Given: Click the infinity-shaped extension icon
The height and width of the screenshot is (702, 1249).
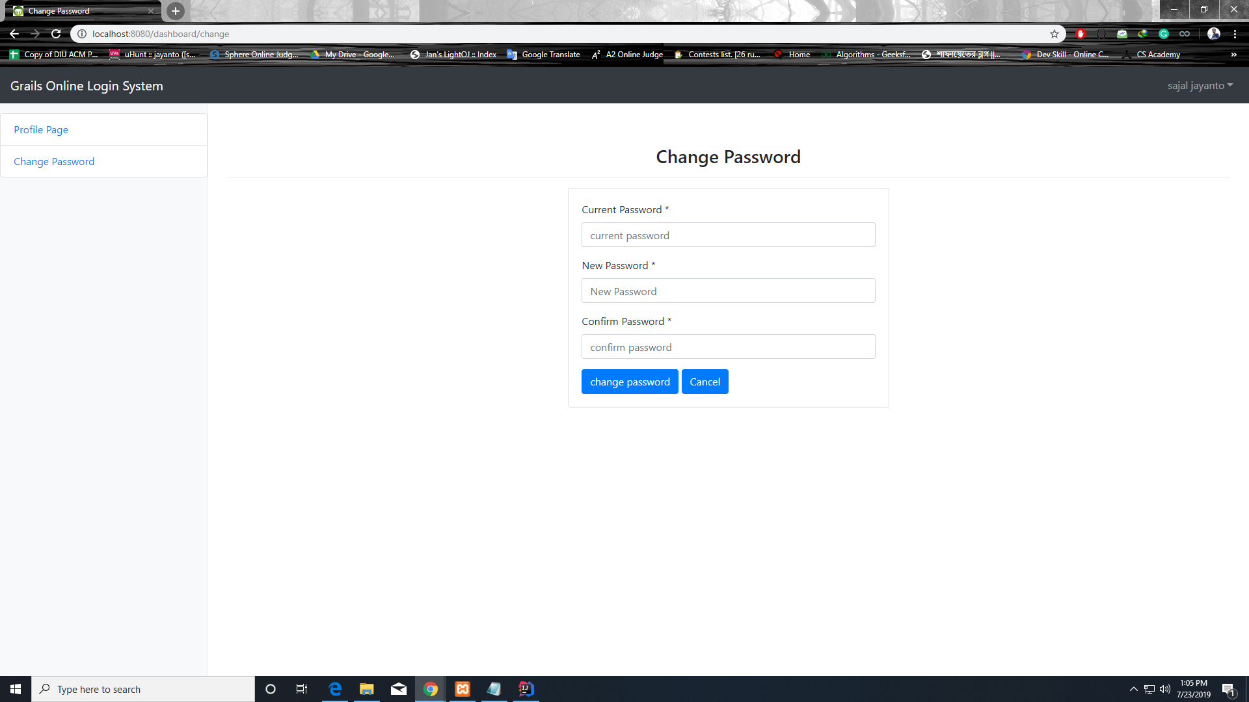Looking at the screenshot, I should pyautogui.click(x=1185, y=34).
